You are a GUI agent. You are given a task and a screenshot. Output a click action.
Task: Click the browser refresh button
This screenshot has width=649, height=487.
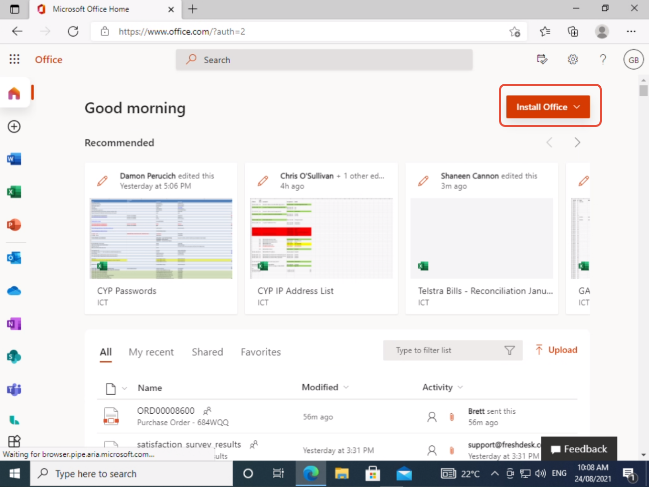(x=73, y=31)
